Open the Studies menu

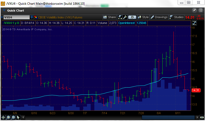[x=176, y=17]
